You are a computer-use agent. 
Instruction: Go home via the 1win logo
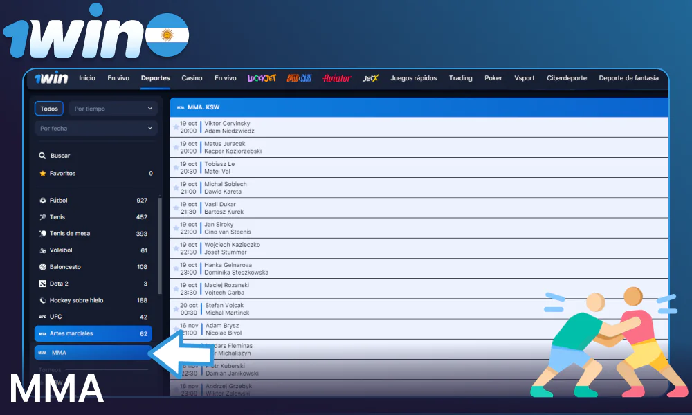pyautogui.click(x=52, y=78)
